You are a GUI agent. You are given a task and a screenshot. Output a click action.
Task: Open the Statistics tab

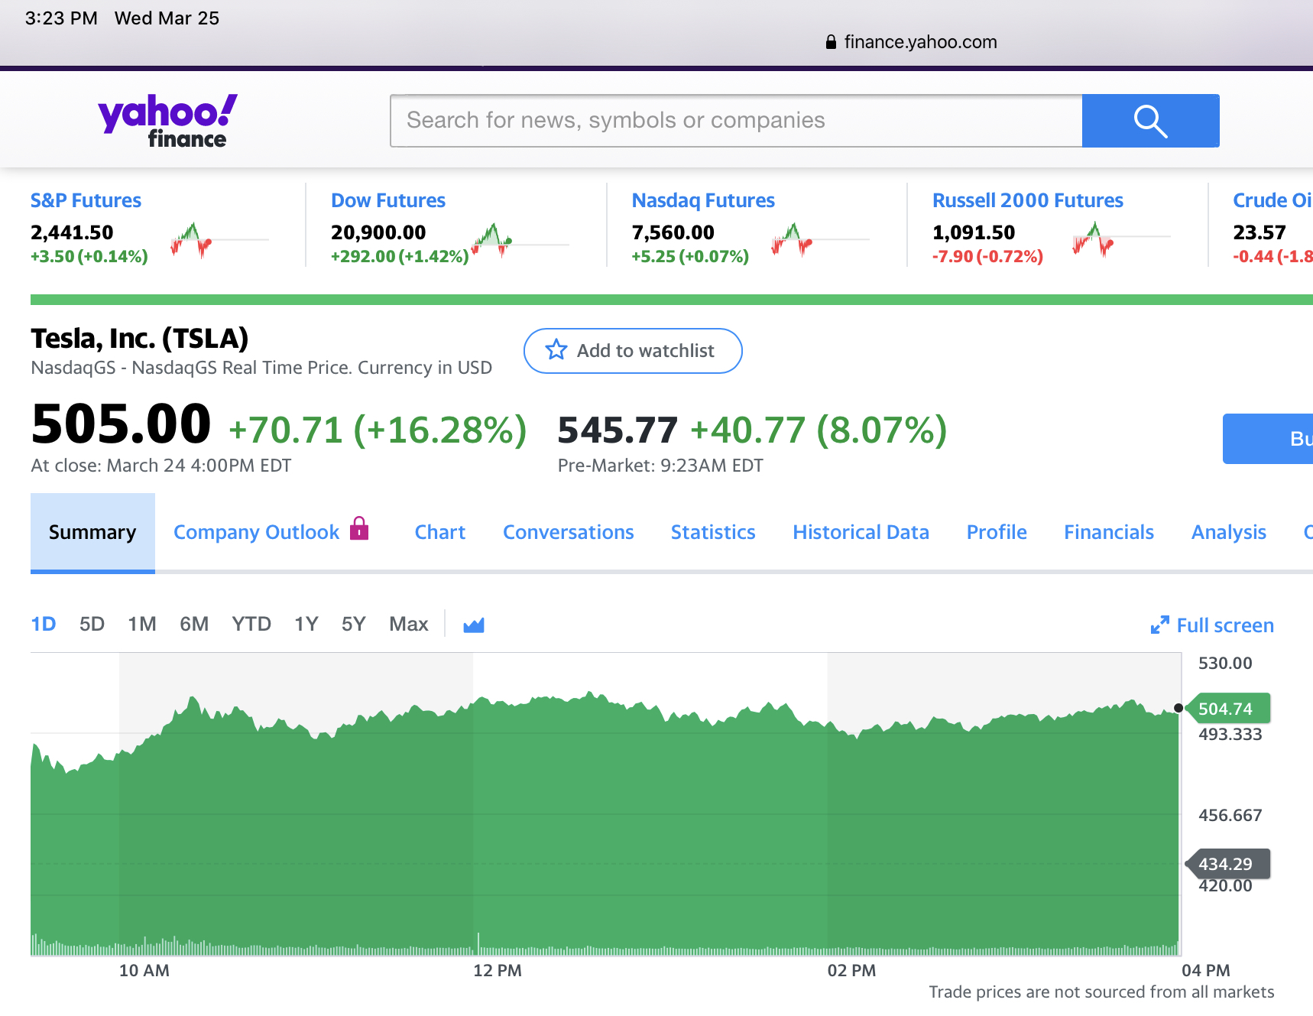713,532
